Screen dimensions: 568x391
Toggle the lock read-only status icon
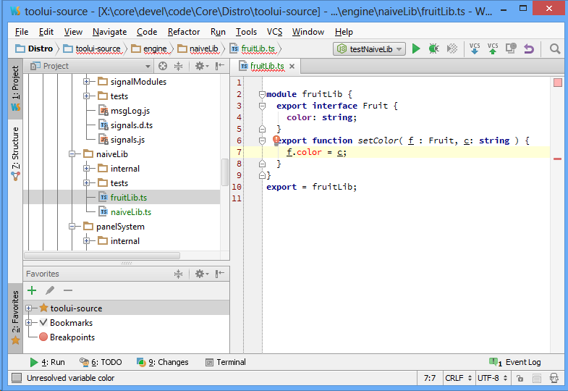(x=519, y=378)
